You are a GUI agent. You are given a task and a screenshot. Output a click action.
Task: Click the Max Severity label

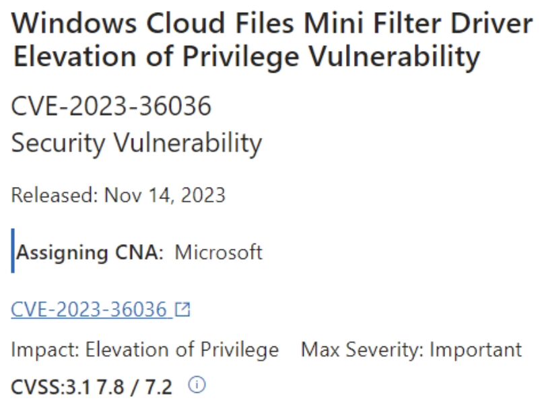pos(362,350)
